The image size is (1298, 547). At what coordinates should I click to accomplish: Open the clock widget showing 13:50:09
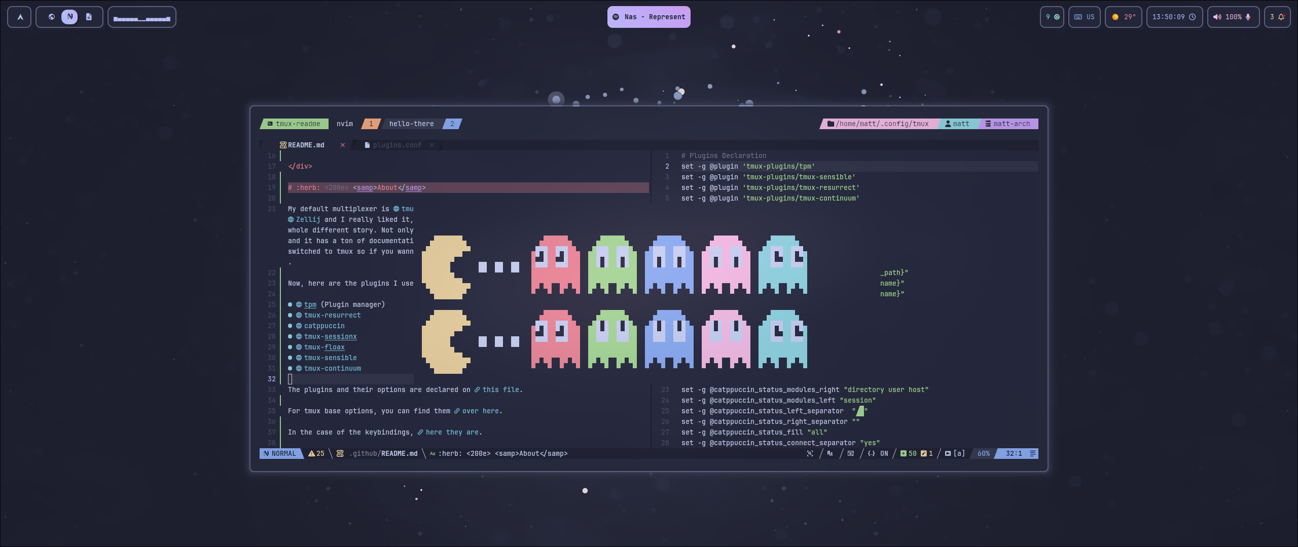point(1174,17)
